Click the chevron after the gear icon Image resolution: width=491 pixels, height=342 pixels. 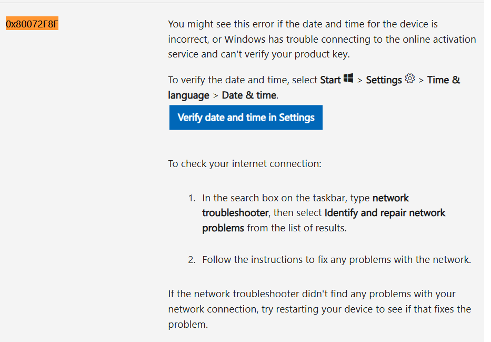click(x=421, y=81)
